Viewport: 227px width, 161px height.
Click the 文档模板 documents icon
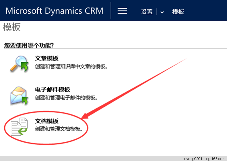click(19, 127)
